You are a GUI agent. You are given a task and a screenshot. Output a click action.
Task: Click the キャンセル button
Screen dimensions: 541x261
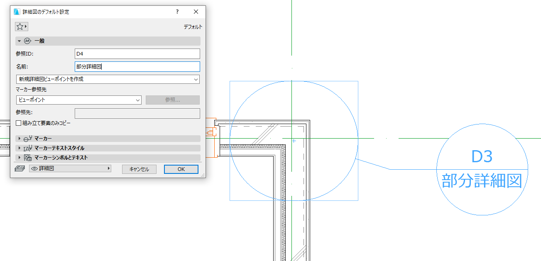tap(139, 169)
